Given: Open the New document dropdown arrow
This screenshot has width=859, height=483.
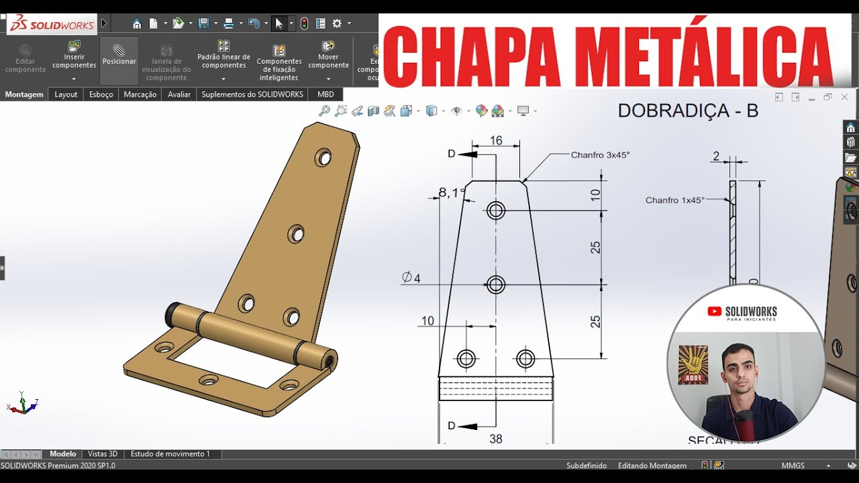Looking at the screenshot, I should pyautogui.click(x=165, y=23).
